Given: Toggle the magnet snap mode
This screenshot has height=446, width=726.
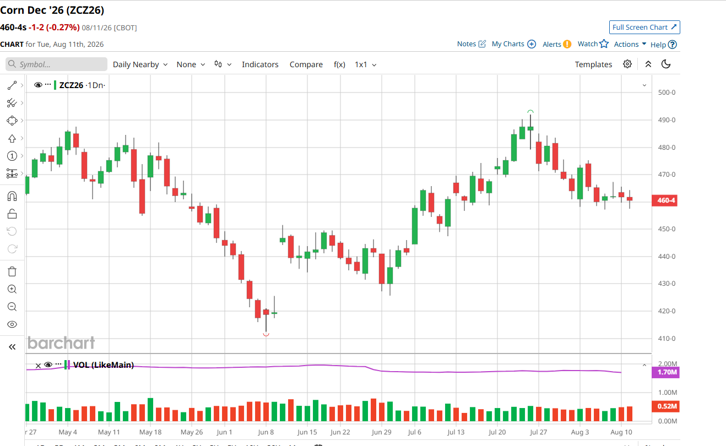Looking at the screenshot, I should click(12, 196).
